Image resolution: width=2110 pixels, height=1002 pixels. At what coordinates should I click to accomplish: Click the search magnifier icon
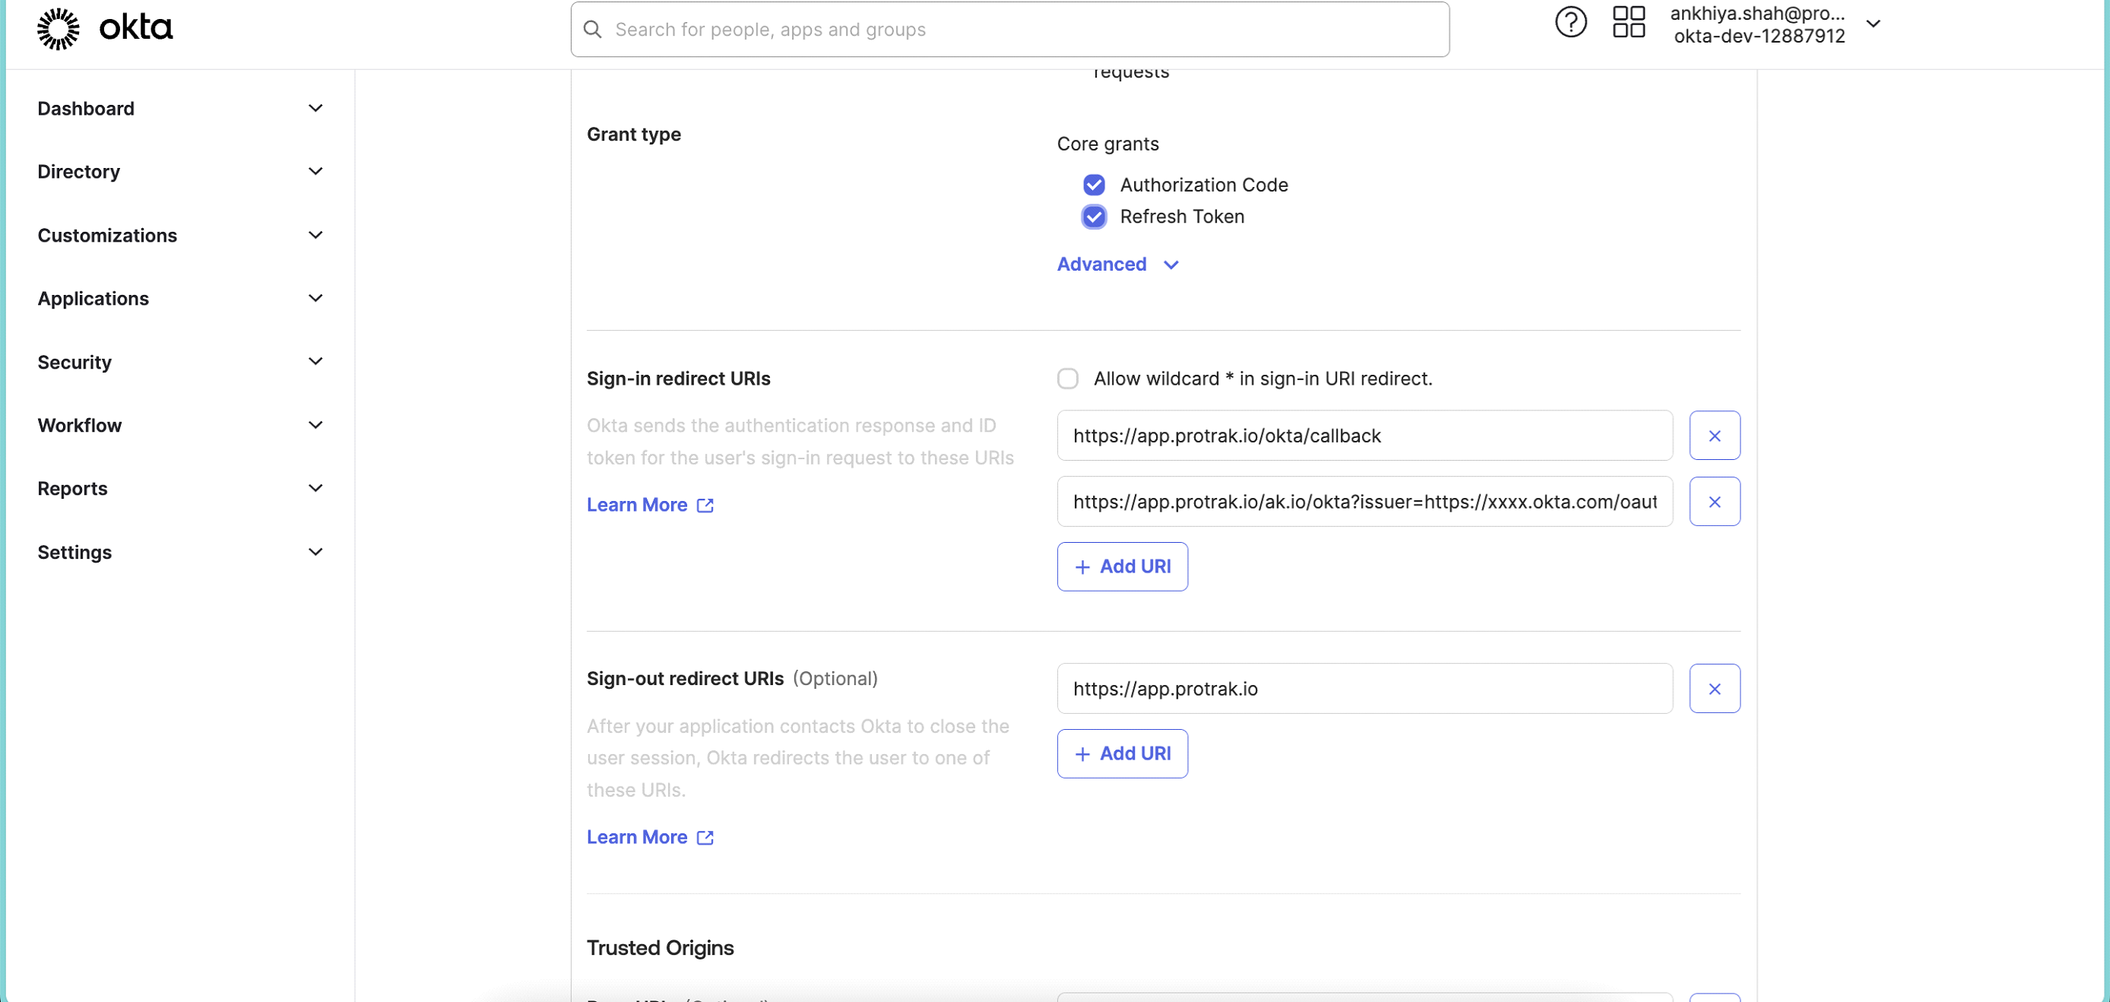(x=592, y=29)
